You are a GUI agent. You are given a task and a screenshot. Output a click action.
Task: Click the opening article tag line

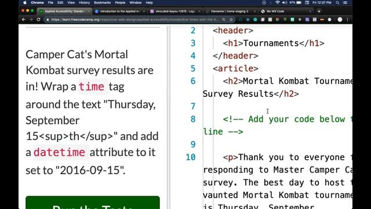click(x=235, y=69)
